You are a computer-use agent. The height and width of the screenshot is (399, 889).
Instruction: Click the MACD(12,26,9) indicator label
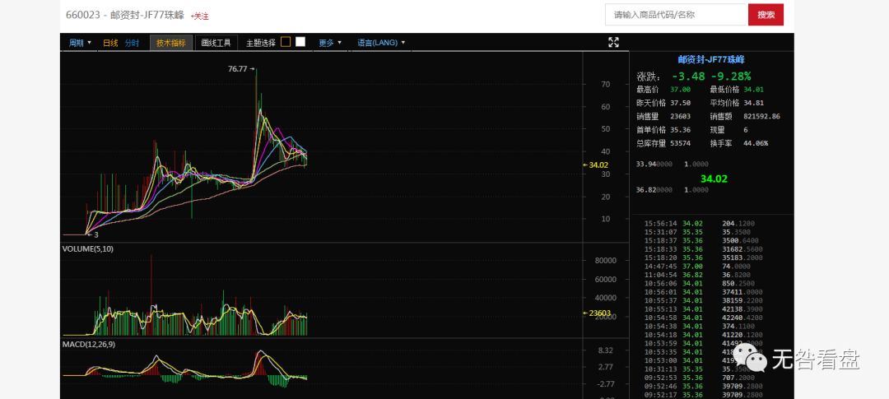[88, 345]
